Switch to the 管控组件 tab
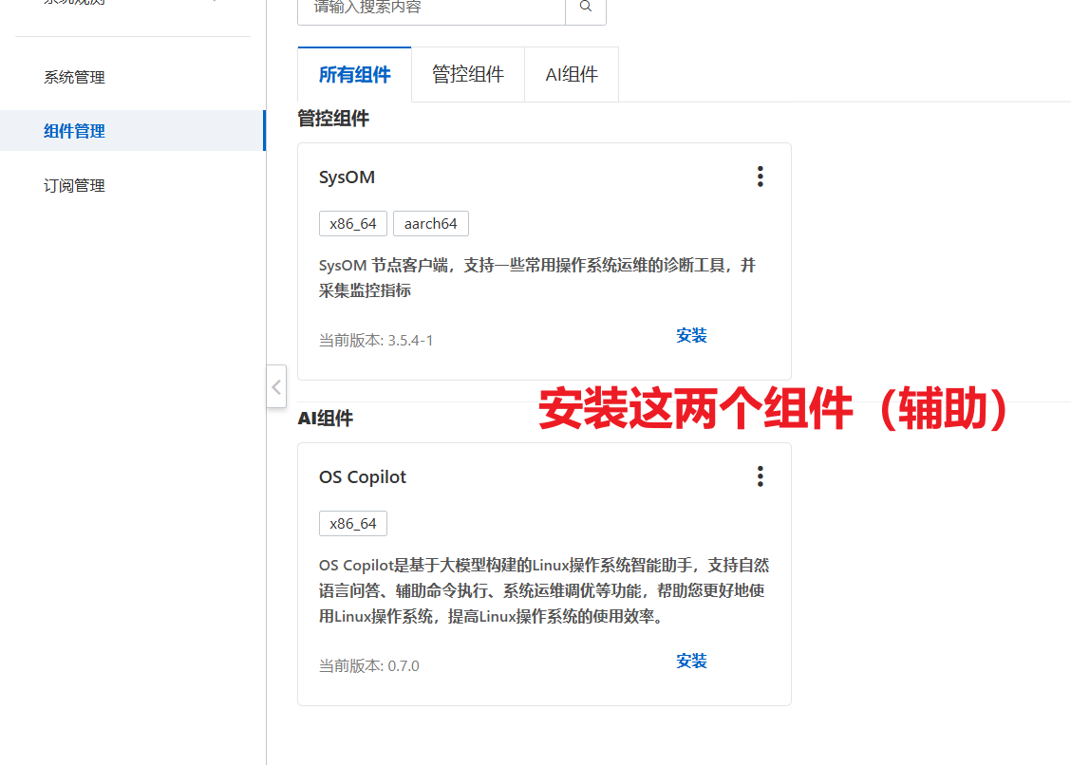The width and height of the screenshot is (1071, 765). 468,74
